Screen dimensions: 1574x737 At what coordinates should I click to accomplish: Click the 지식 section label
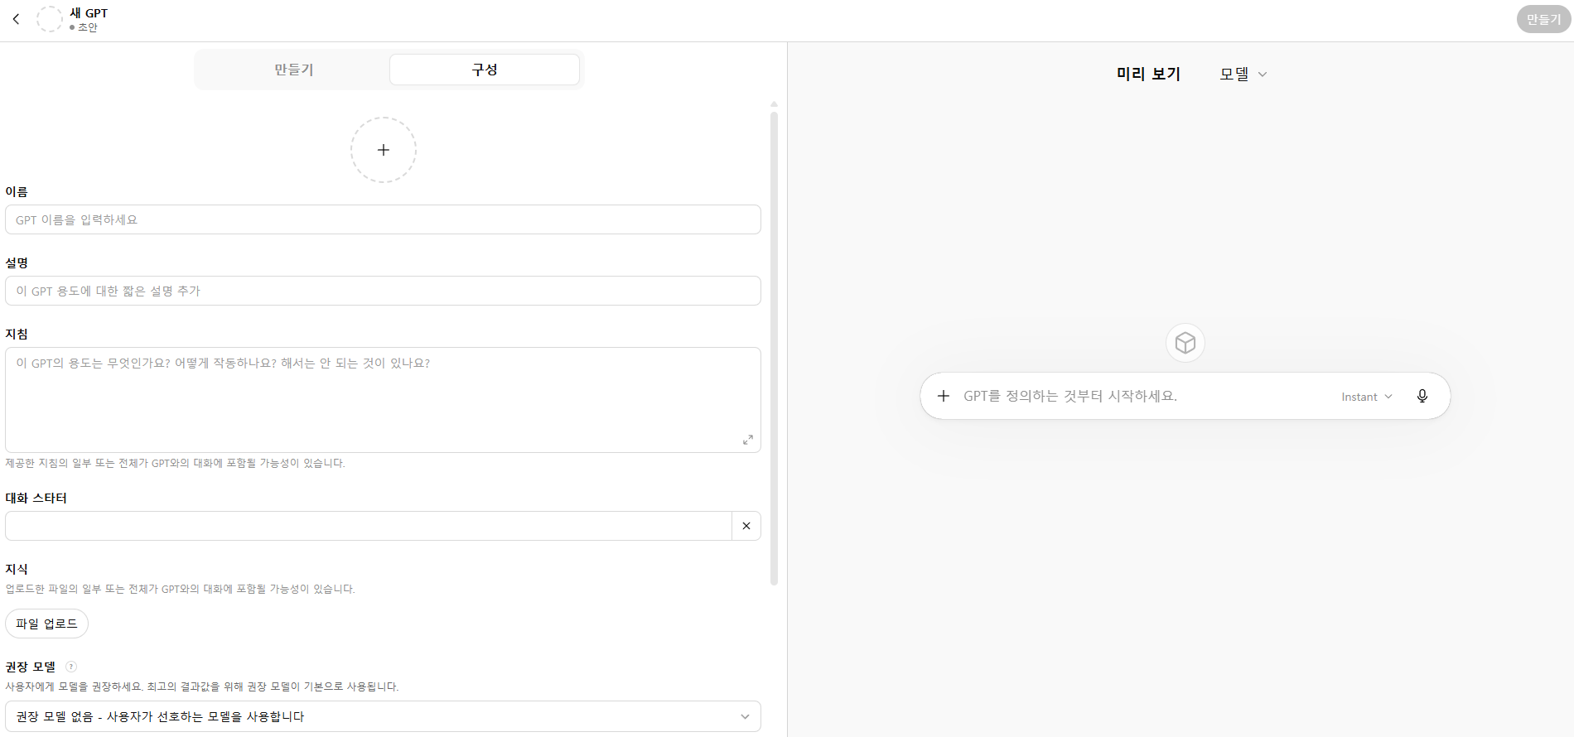click(17, 569)
